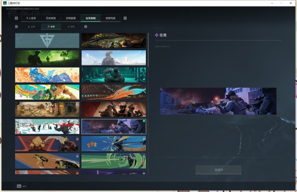The image size is (297, 192).
Task: Click the large 夜鹰 preview image
Action: click(x=218, y=101)
